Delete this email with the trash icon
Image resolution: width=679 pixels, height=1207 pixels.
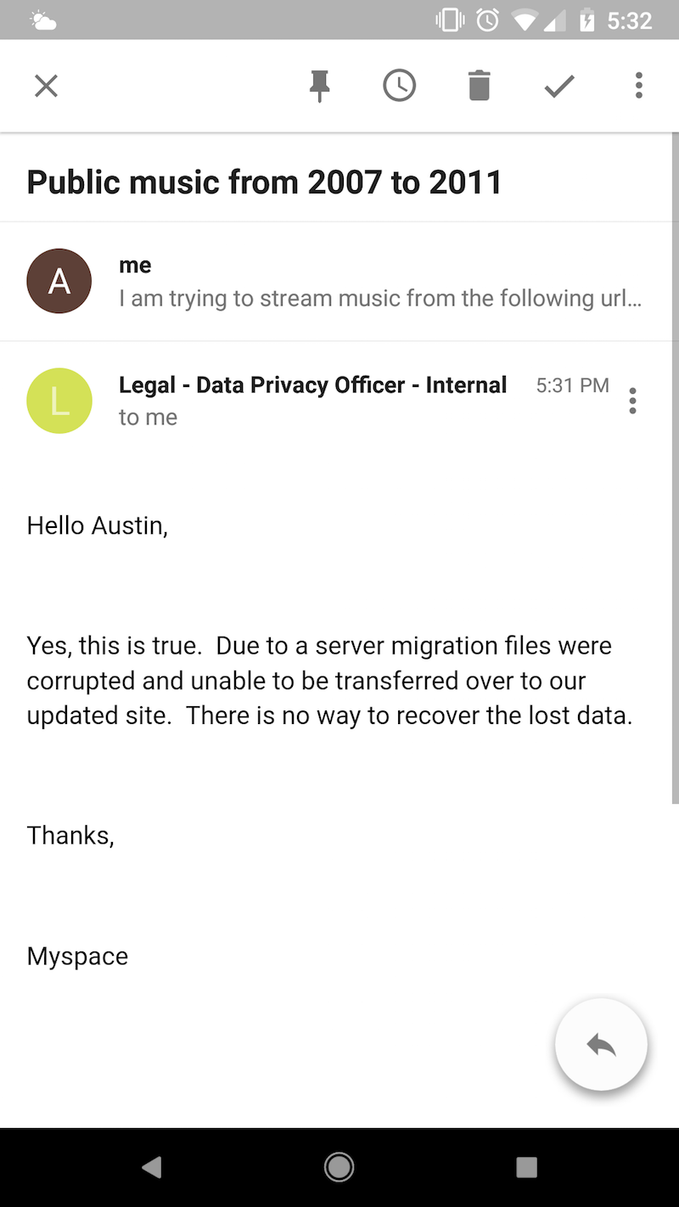[x=480, y=86]
